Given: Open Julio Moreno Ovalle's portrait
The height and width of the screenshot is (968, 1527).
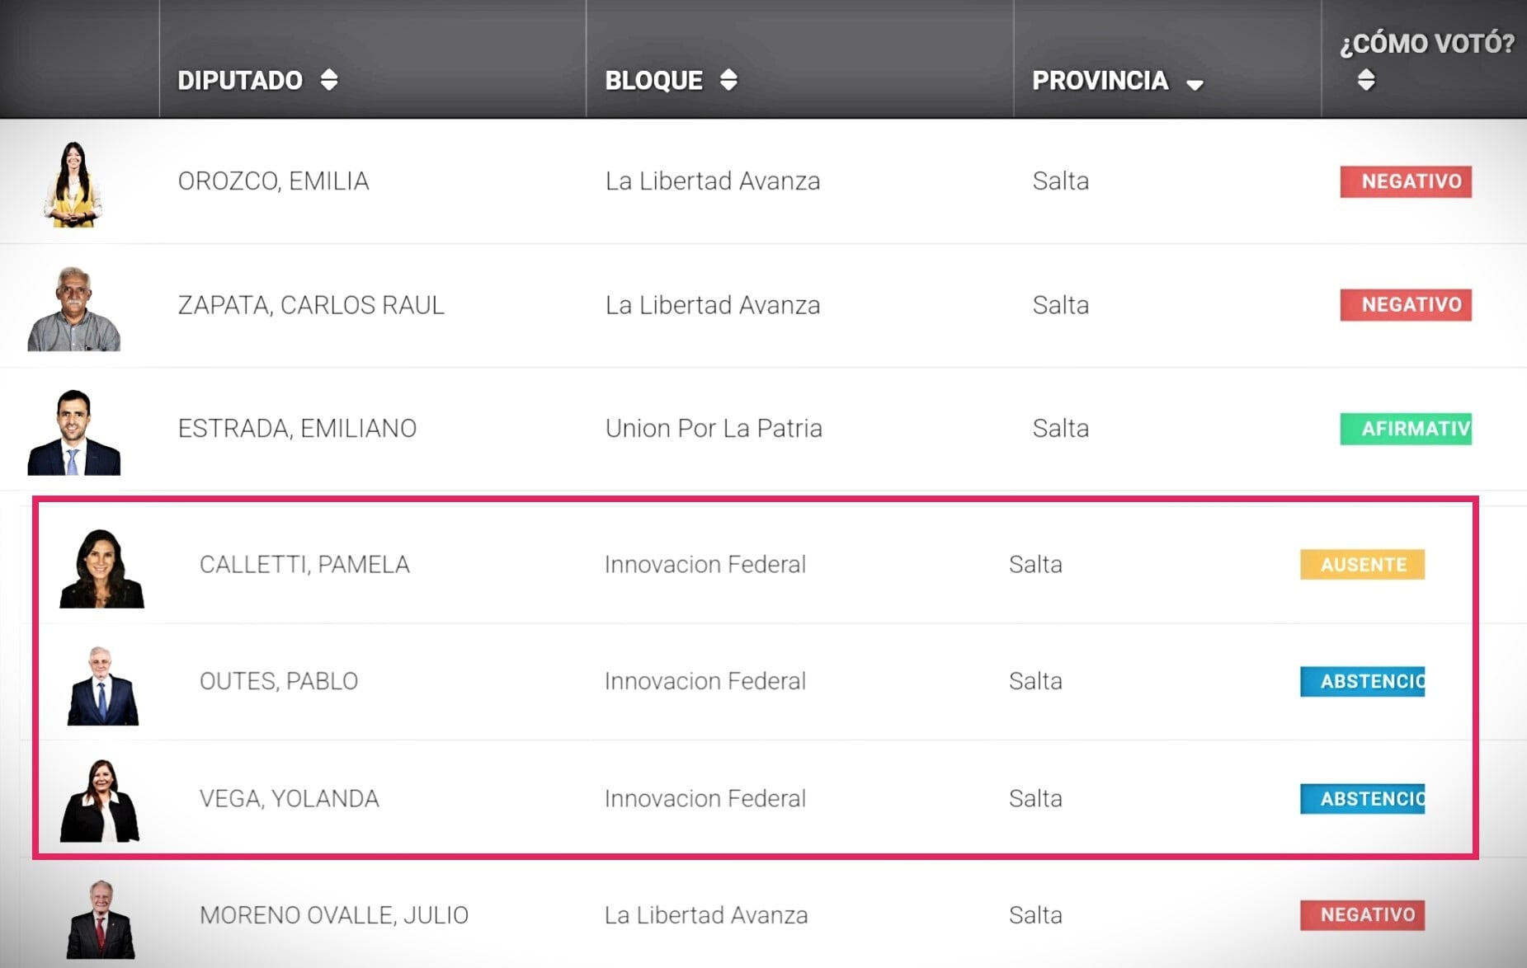Looking at the screenshot, I should 101,919.
